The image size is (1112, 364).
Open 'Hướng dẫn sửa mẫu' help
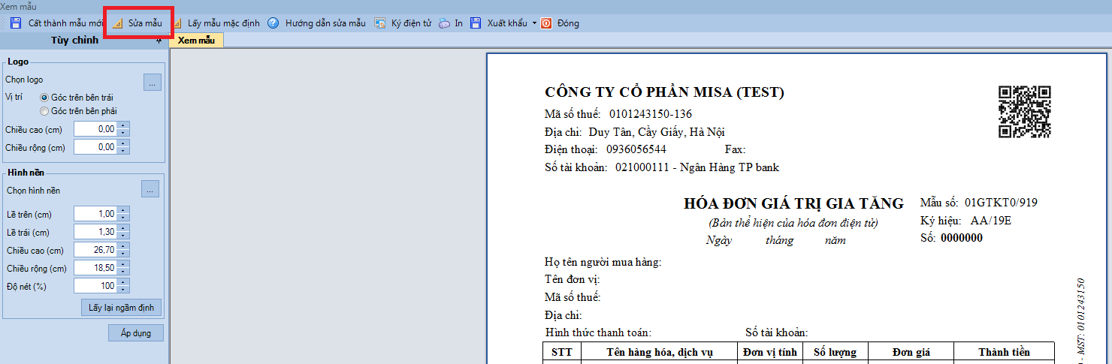click(x=317, y=23)
